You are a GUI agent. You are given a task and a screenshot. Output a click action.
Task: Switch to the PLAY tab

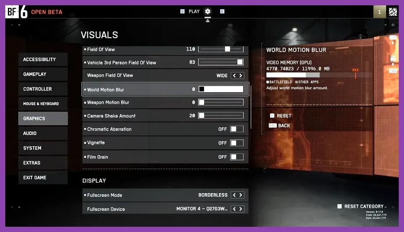tap(194, 11)
